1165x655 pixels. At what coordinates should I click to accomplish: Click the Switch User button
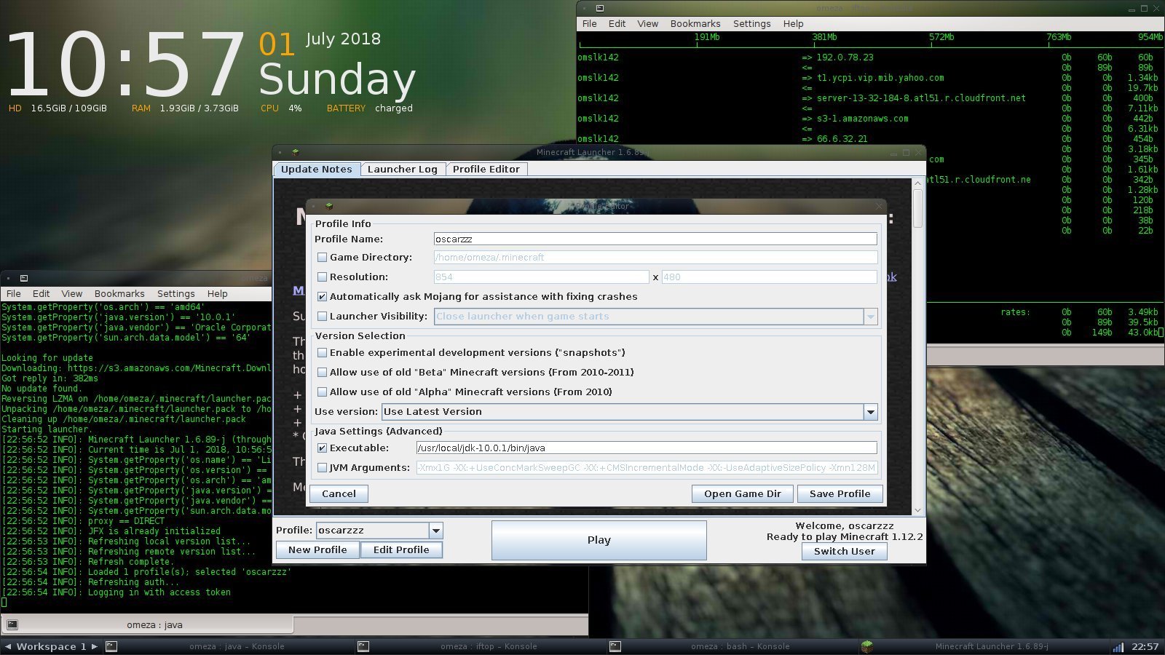coord(845,551)
